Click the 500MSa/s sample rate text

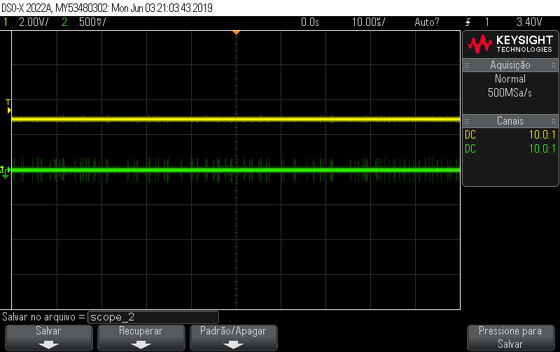510,93
